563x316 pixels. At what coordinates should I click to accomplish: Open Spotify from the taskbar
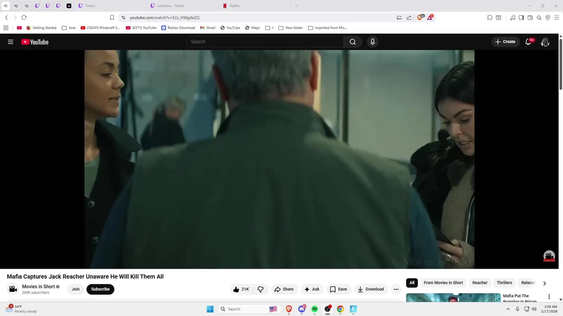(314, 309)
